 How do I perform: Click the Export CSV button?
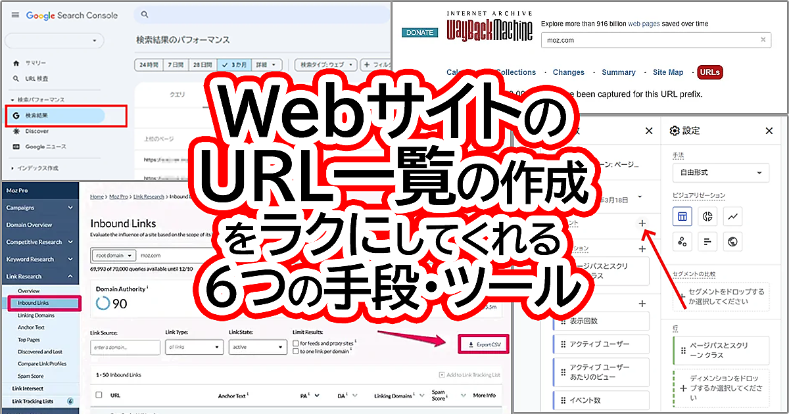(485, 344)
